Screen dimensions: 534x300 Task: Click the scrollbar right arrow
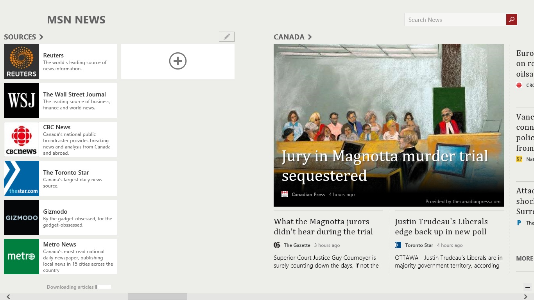526,297
